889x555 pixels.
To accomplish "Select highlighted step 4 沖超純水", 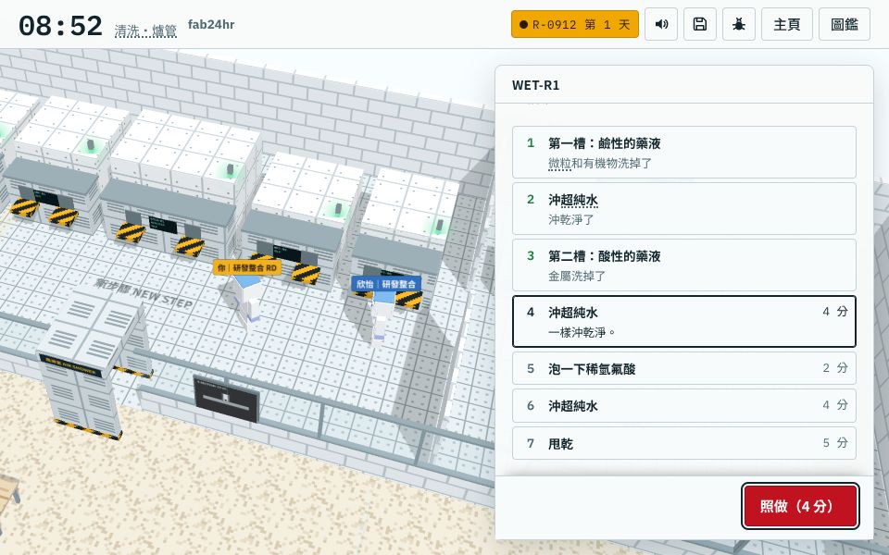I will (x=683, y=321).
